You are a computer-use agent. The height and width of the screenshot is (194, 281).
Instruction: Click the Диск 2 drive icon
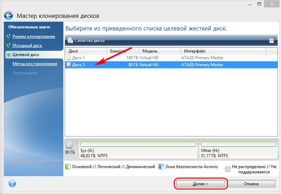tap(69, 65)
